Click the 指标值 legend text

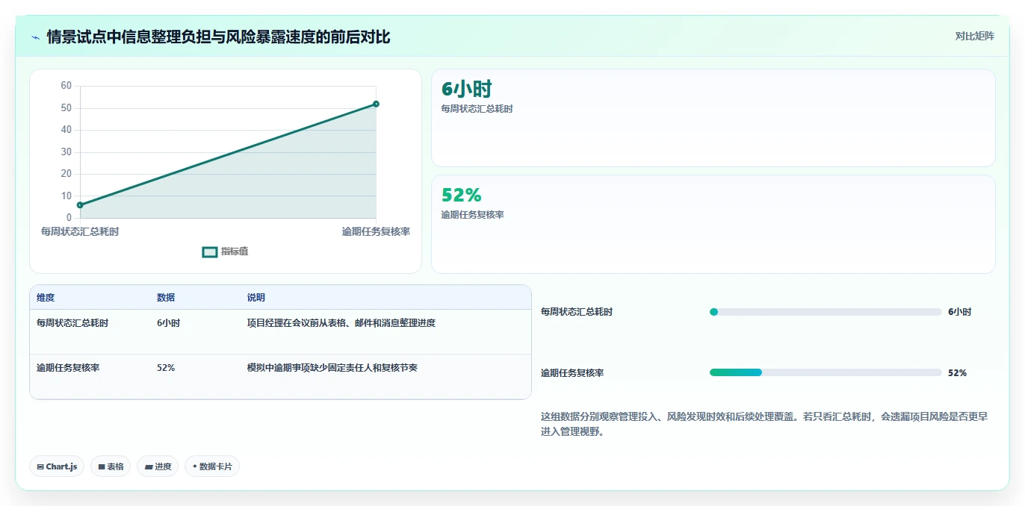click(235, 252)
